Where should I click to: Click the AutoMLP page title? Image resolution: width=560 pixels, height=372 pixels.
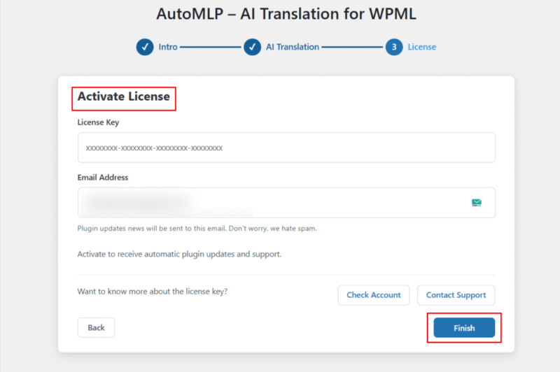click(286, 14)
